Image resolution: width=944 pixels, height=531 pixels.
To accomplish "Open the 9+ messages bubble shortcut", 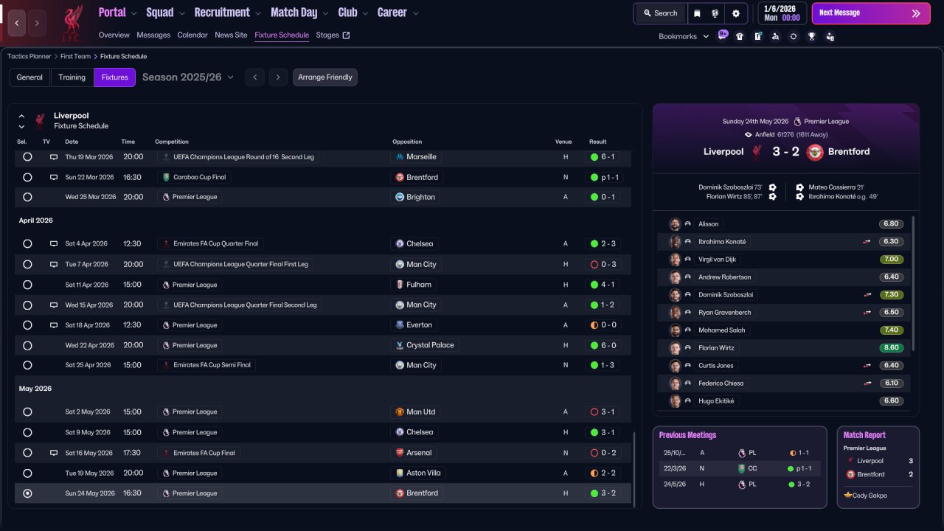I will point(723,35).
